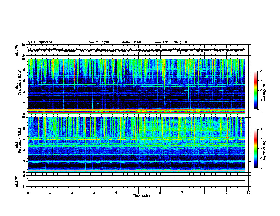Click the ch.1 spectrogram color scale bar
The height and width of the screenshot is (216, 280).
[256, 90]
